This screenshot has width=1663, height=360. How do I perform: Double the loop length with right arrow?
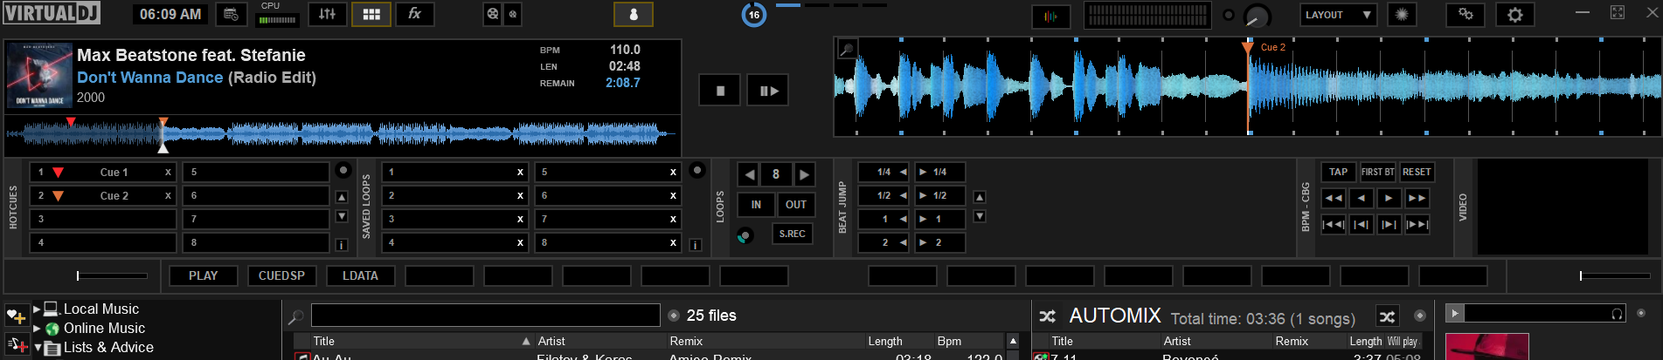pos(804,174)
